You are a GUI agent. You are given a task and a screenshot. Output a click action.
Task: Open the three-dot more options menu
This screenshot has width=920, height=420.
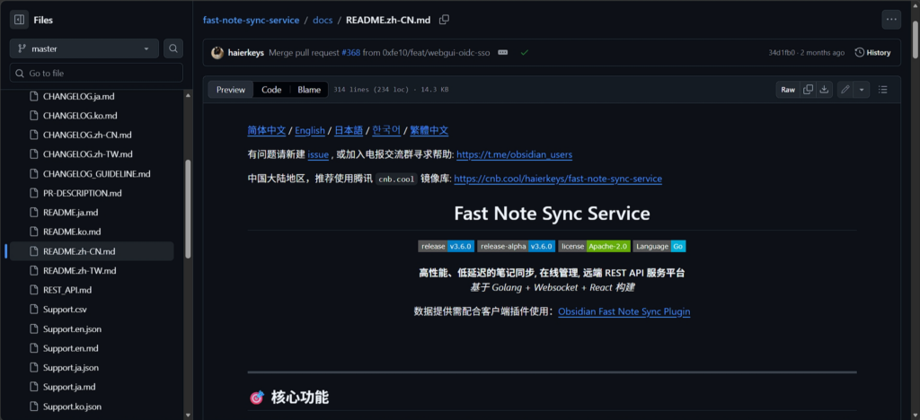click(891, 20)
